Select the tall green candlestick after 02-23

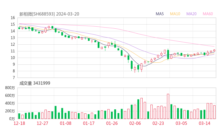[x=168, y=54]
